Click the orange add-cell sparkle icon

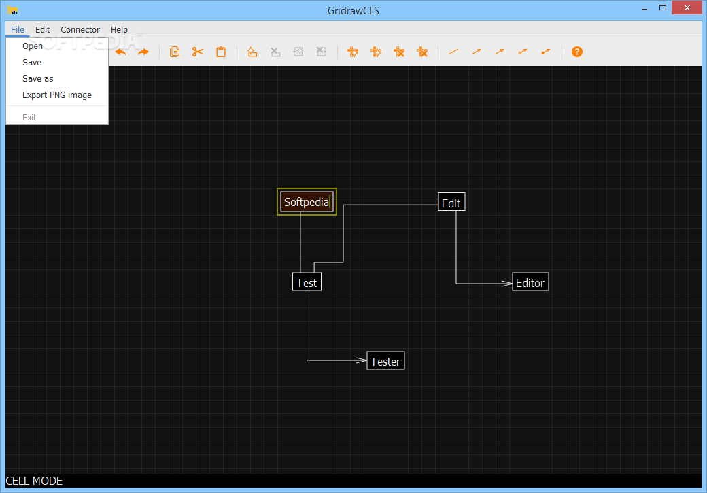tap(252, 52)
